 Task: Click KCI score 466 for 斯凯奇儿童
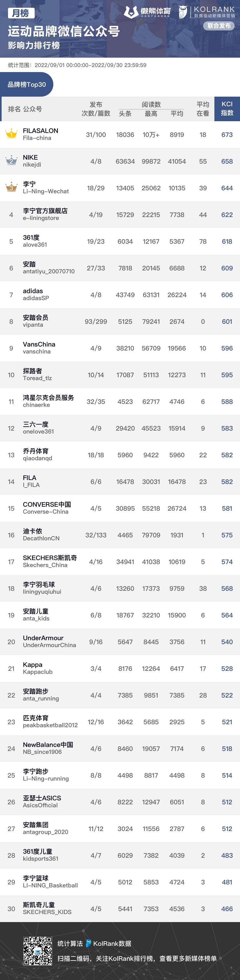(227, 908)
